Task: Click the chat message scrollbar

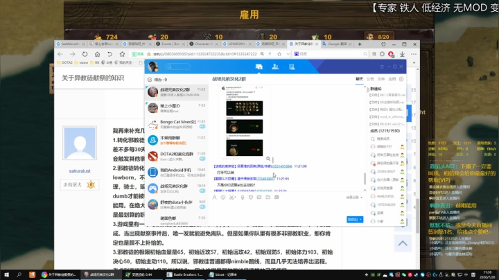Action: coord(365,179)
